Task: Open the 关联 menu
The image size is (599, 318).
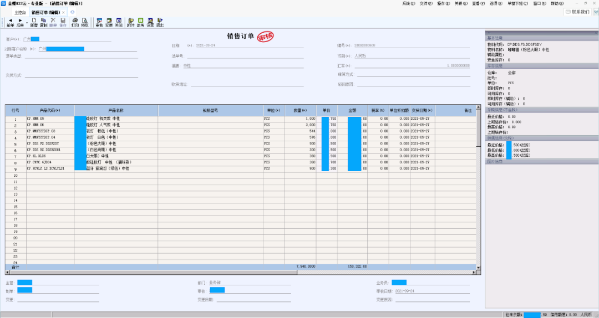Action: coord(461,3)
